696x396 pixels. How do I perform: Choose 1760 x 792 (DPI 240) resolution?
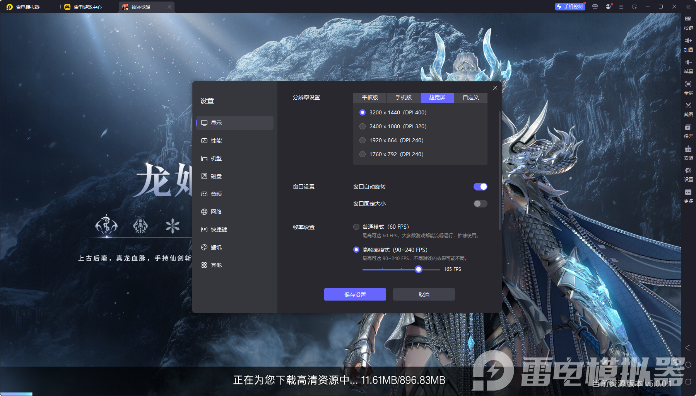363,154
